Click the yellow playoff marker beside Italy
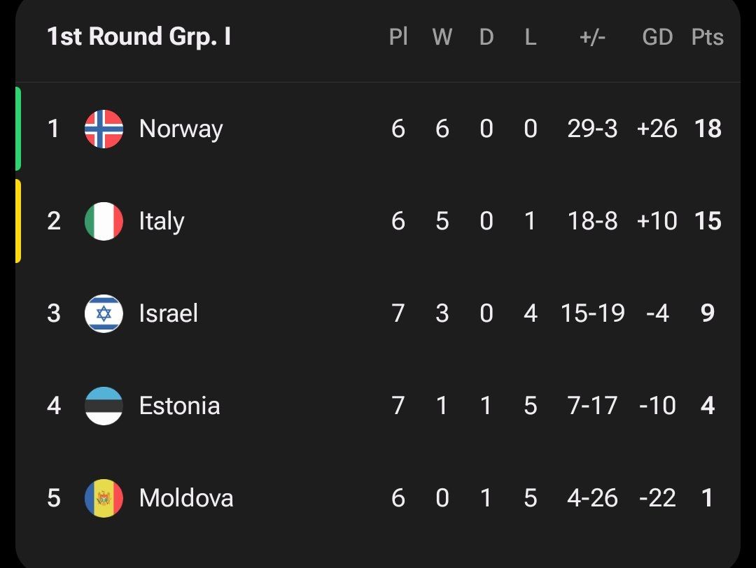Screen dimensions: 756x568 pos(18,221)
